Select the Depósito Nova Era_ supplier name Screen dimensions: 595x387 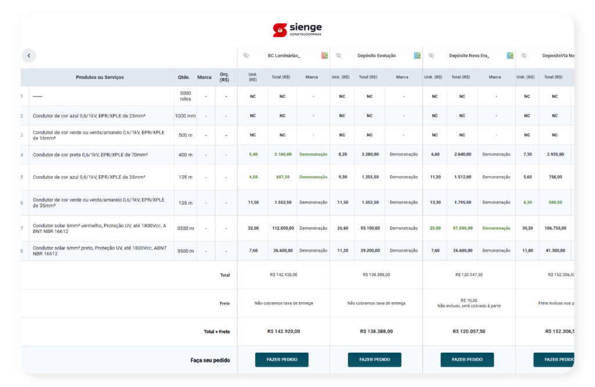point(469,56)
